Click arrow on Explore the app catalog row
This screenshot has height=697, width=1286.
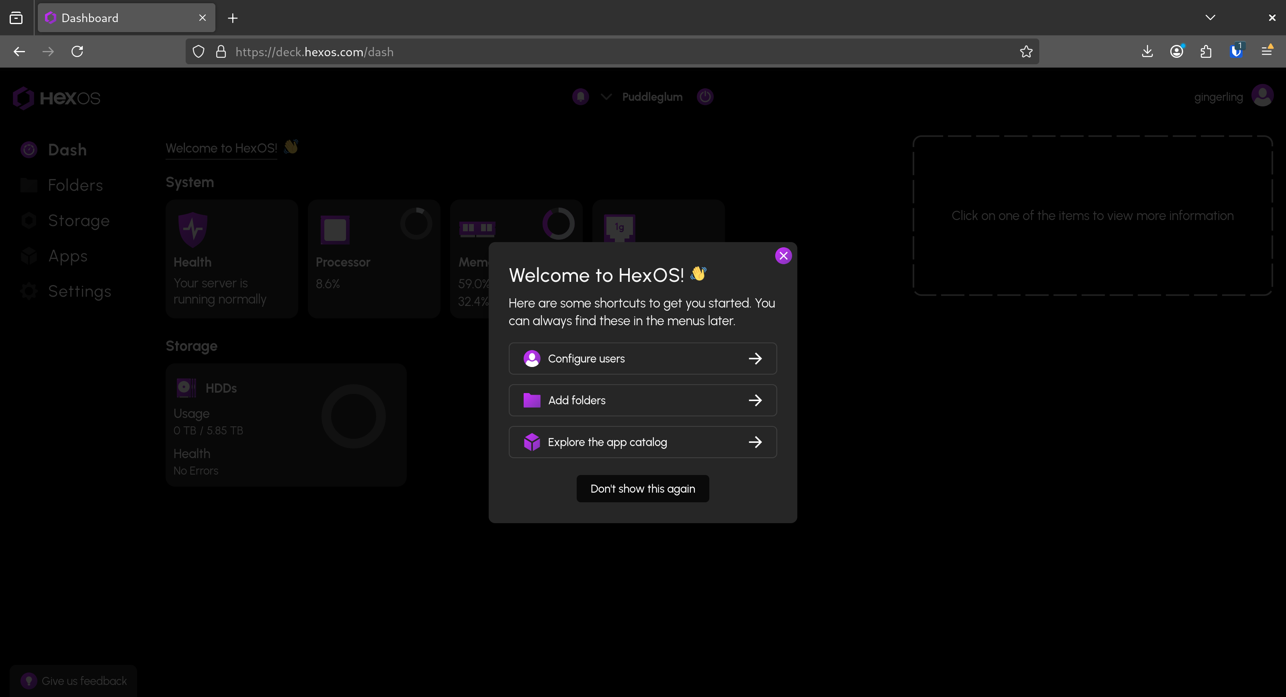coord(756,442)
